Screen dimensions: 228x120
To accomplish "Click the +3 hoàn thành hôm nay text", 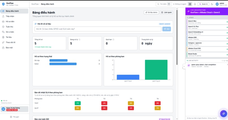I will (x=43, y=47).
